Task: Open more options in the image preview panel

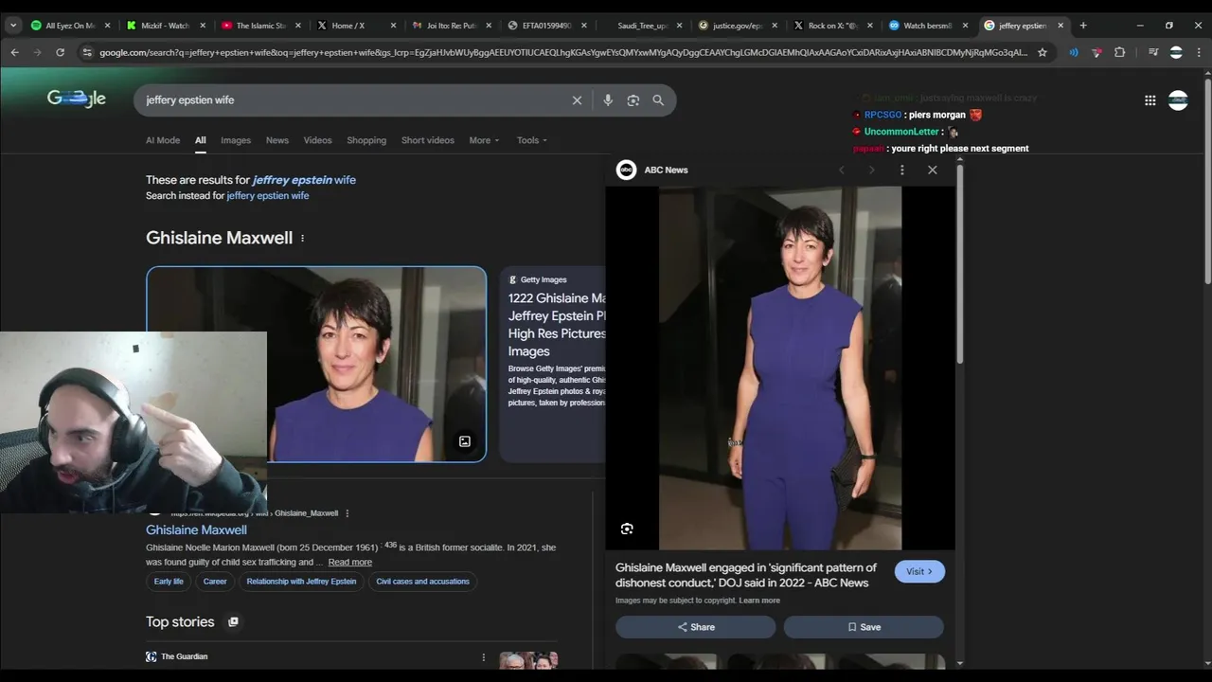Action: click(901, 170)
